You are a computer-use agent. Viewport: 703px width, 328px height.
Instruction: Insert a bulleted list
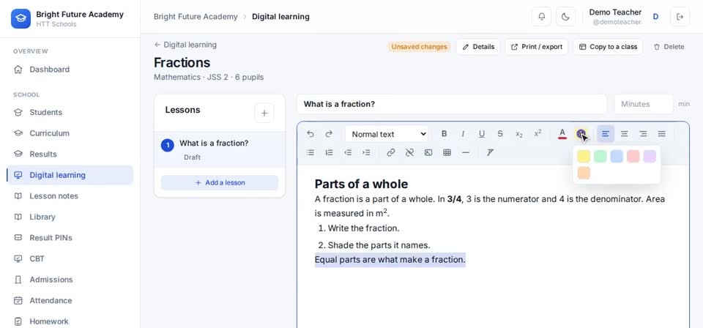click(310, 152)
